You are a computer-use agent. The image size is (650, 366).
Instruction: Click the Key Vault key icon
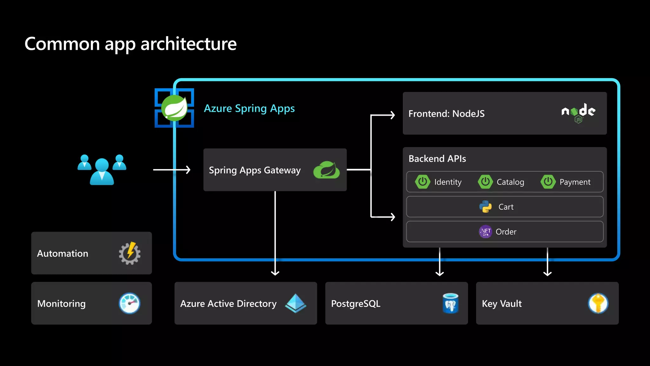point(598,303)
